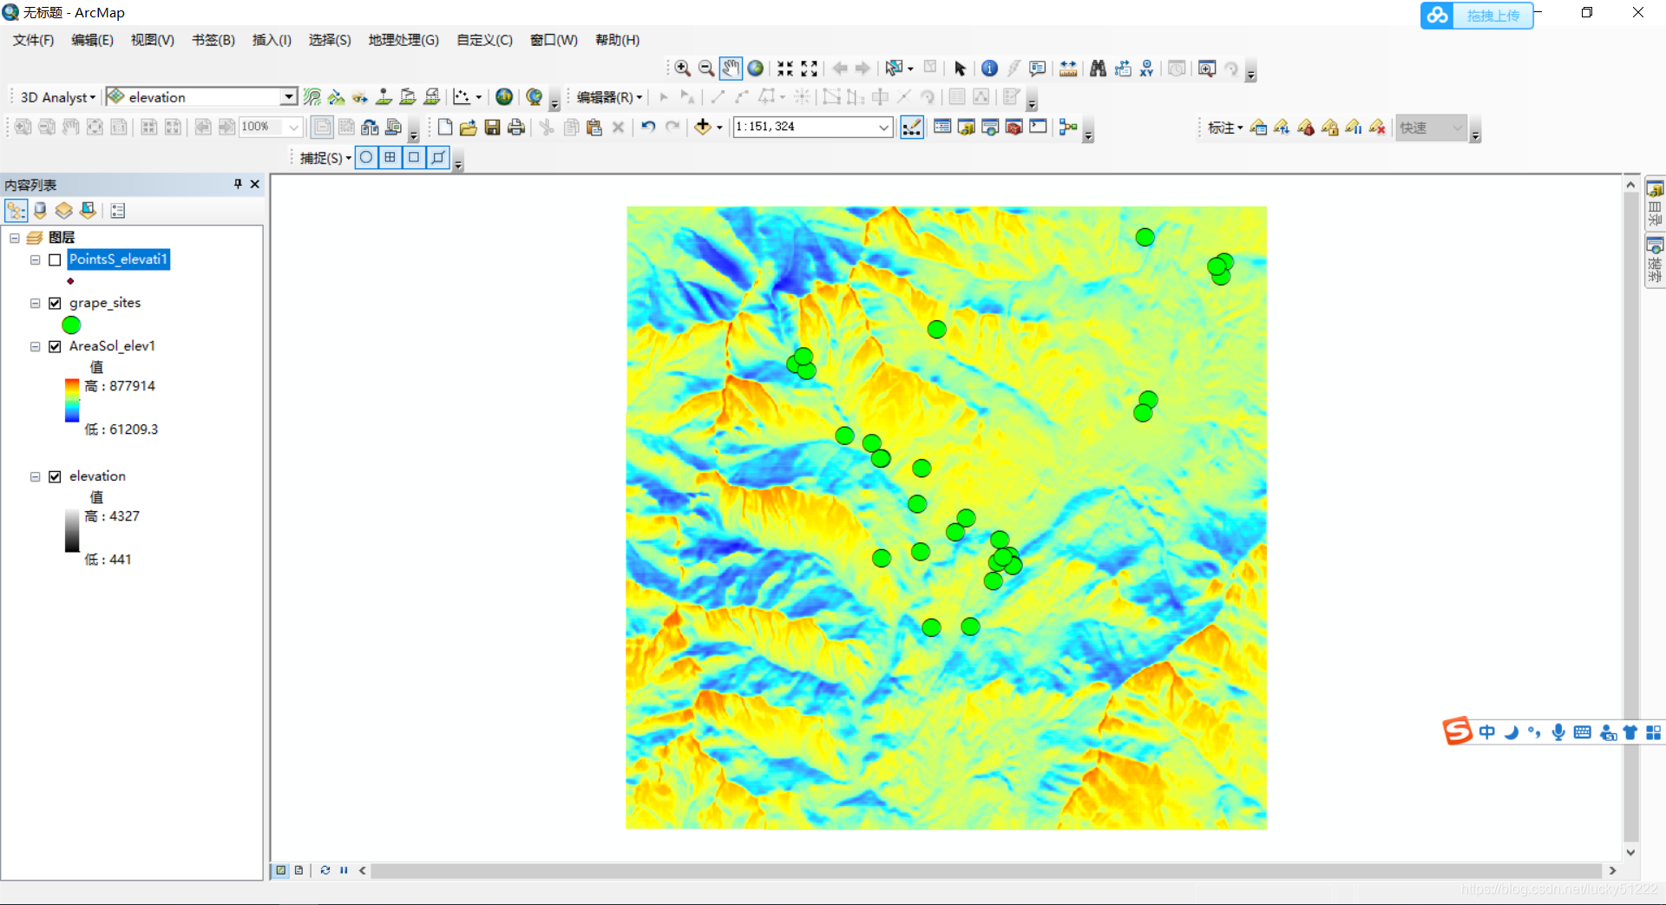Open the ArcToolbox red toolbox icon
The height and width of the screenshot is (905, 1666).
[x=1013, y=127]
